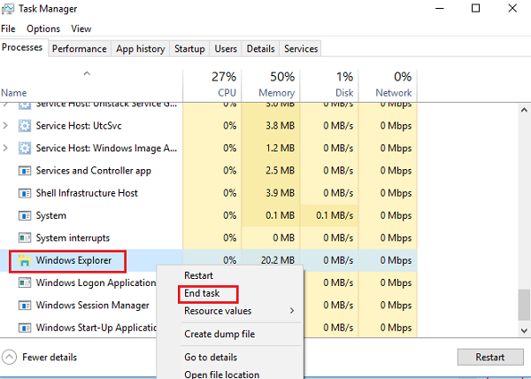Open the Resource values submenu arrow
The width and height of the screenshot is (531, 379).
click(292, 311)
